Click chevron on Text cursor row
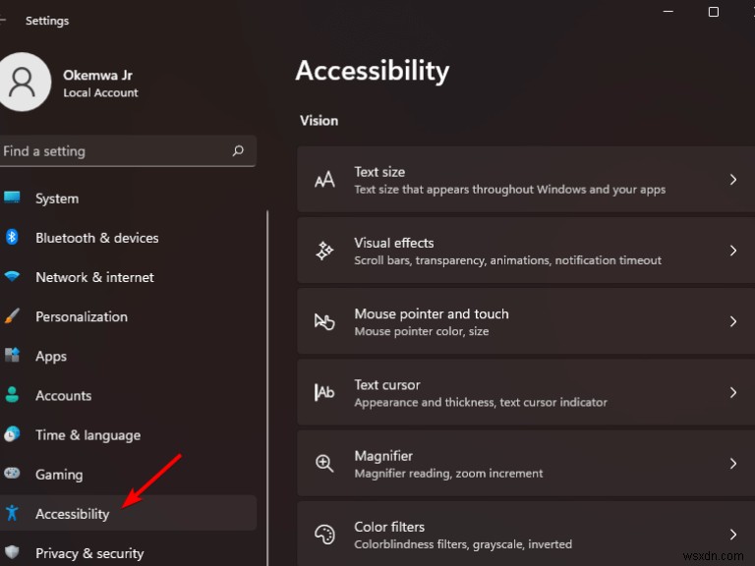Image resolution: width=755 pixels, height=566 pixels. tap(732, 392)
